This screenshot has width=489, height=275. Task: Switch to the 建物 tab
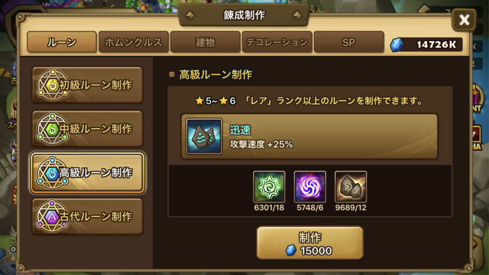(x=205, y=42)
